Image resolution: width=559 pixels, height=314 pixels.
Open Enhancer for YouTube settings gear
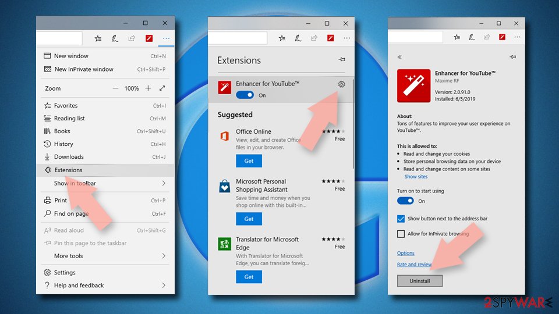coord(342,84)
